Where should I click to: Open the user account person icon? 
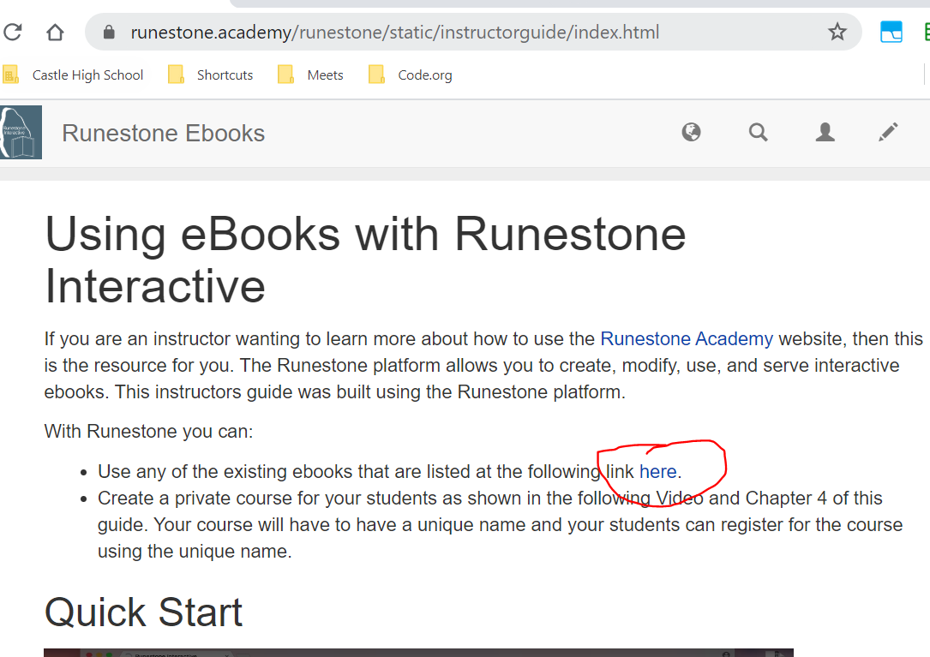point(825,132)
